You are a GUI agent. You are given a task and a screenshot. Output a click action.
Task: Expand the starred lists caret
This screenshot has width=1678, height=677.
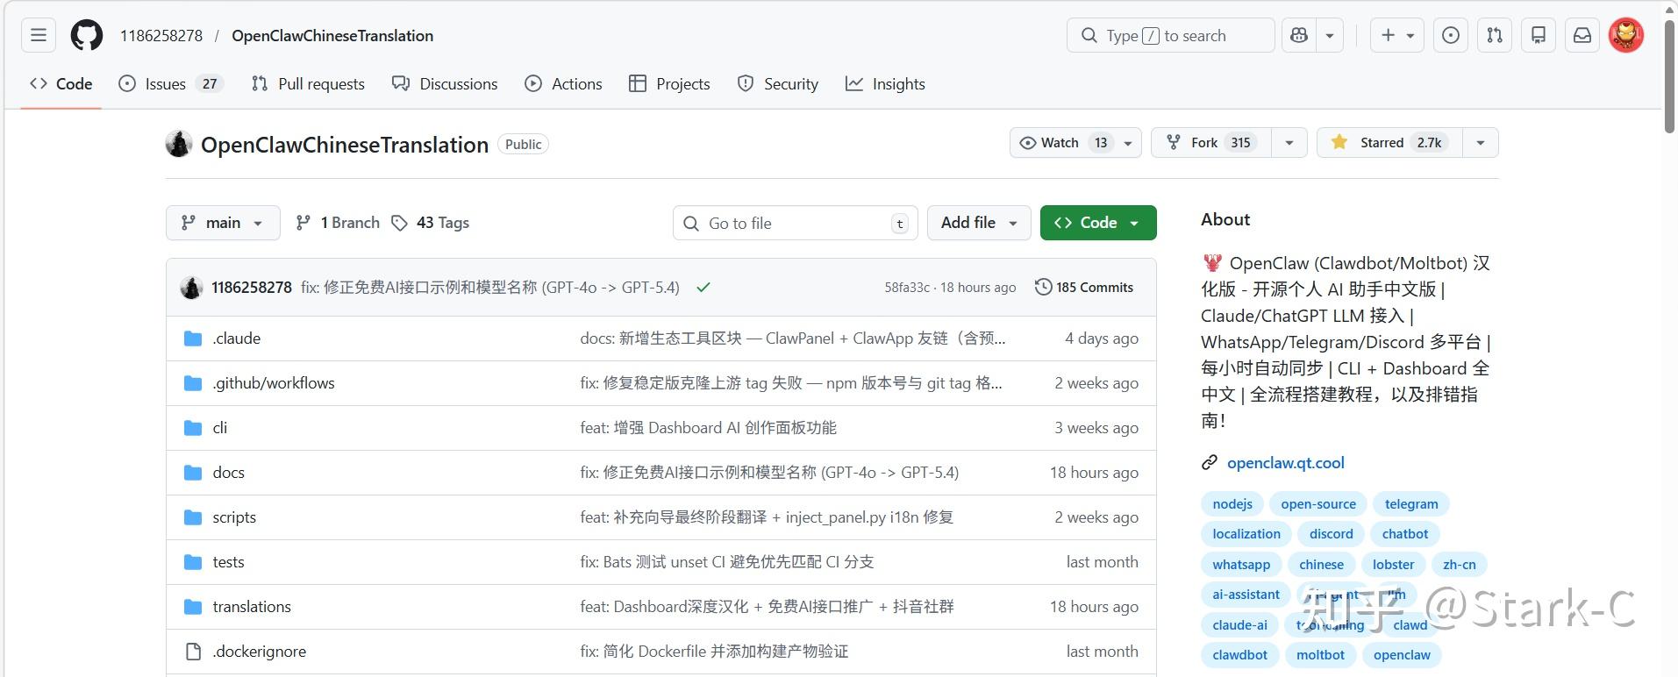[x=1481, y=143]
